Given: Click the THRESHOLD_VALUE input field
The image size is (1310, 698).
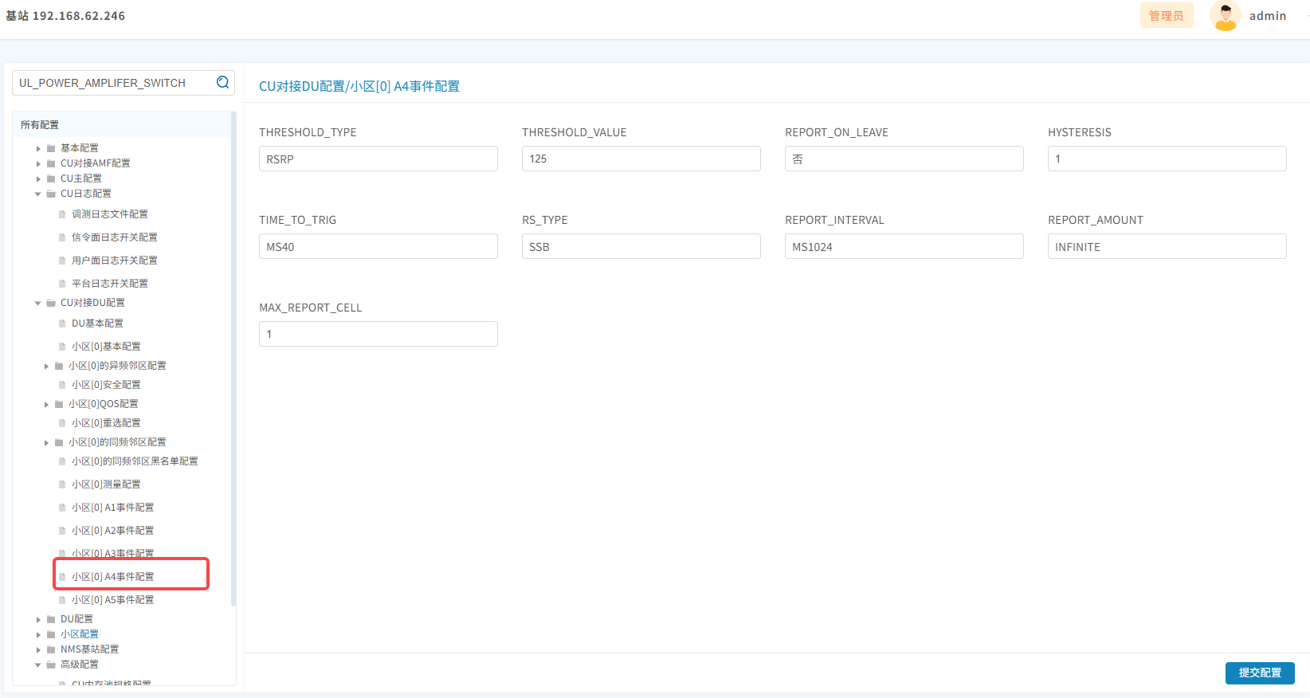Looking at the screenshot, I should (x=641, y=159).
